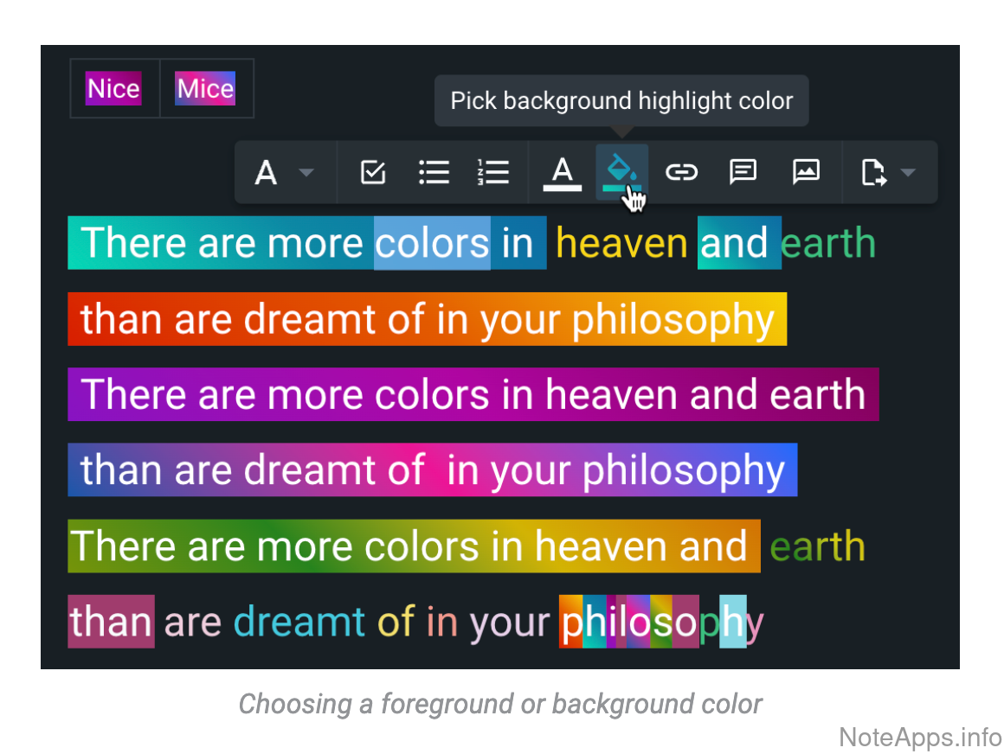
Task: Open the NoteApps.info watermark link
Action: tap(920, 737)
